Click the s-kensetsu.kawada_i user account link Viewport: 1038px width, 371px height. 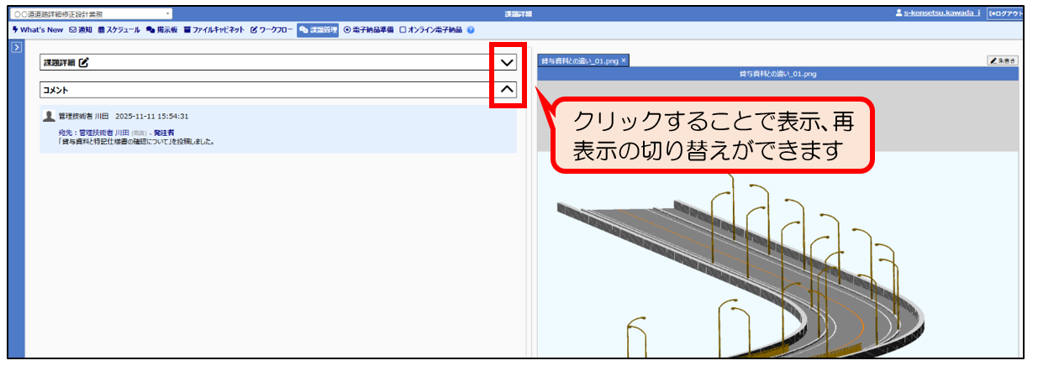pyautogui.click(x=941, y=14)
